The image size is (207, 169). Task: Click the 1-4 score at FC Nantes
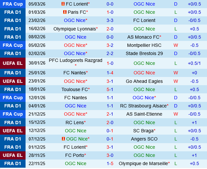pyautogui.click(x=110, y=73)
